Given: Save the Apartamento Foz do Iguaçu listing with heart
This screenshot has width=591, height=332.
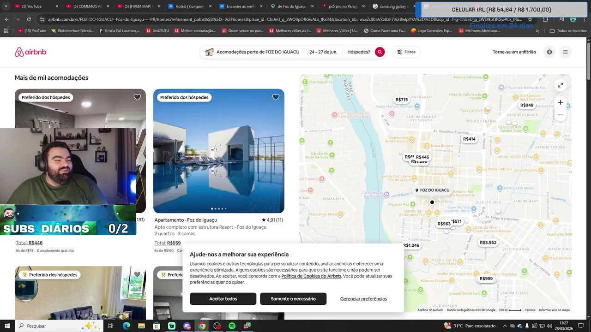Looking at the screenshot, I should [x=276, y=97].
